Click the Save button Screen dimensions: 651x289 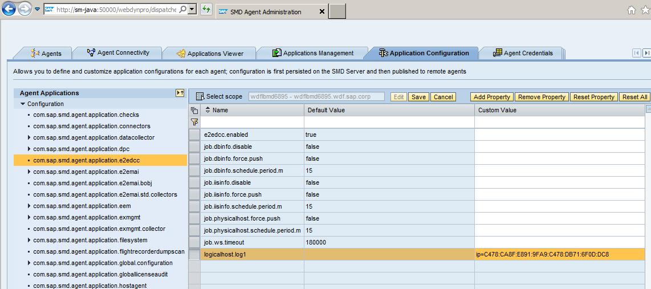click(x=418, y=97)
